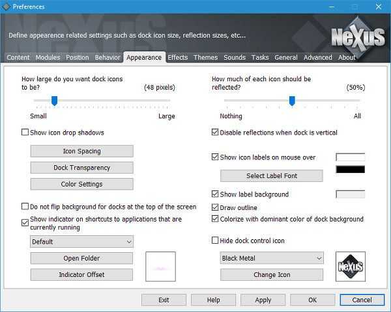Pick the white label text color swatch
Screen dimensions: 391x312
click(350, 157)
